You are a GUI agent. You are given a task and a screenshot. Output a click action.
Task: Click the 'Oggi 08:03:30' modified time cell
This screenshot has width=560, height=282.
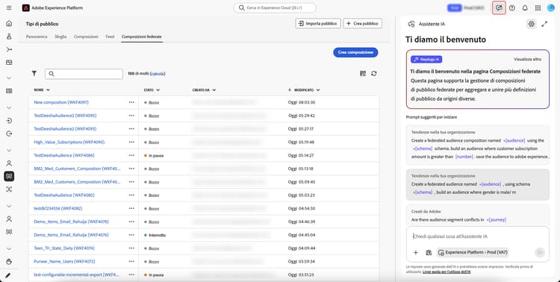[x=302, y=102]
